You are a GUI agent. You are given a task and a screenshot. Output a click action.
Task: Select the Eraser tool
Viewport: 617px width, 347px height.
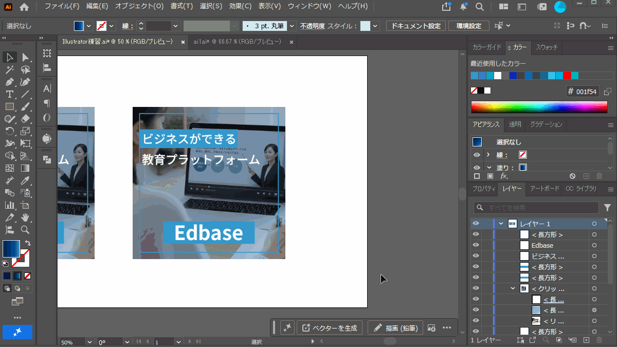pos(25,119)
